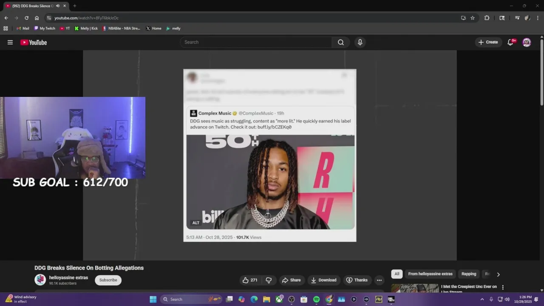Click the Create button
This screenshot has height=306, width=544.
click(x=488, y=42)
